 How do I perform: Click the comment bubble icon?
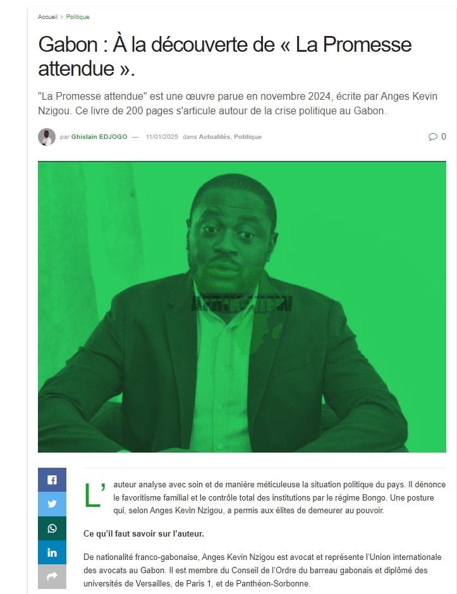coord(433,136)
